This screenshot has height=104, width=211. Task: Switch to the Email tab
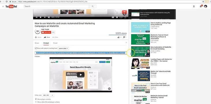click(55, 43)
